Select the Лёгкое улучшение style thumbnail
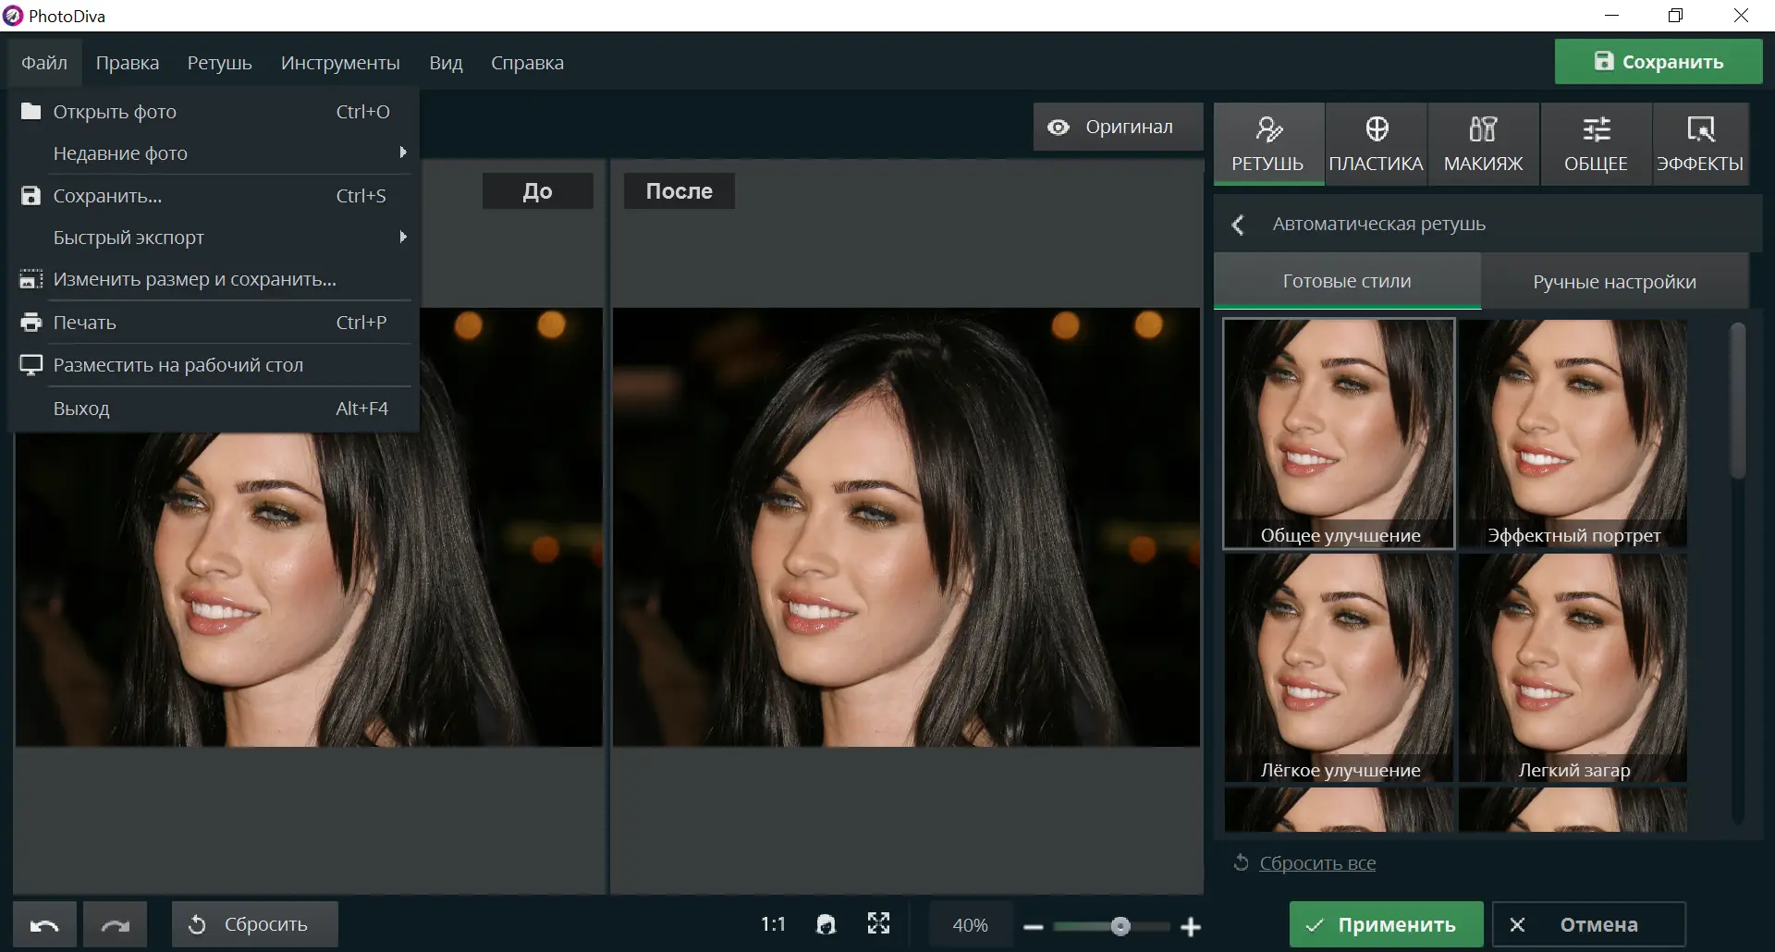 coord(1339,667)
